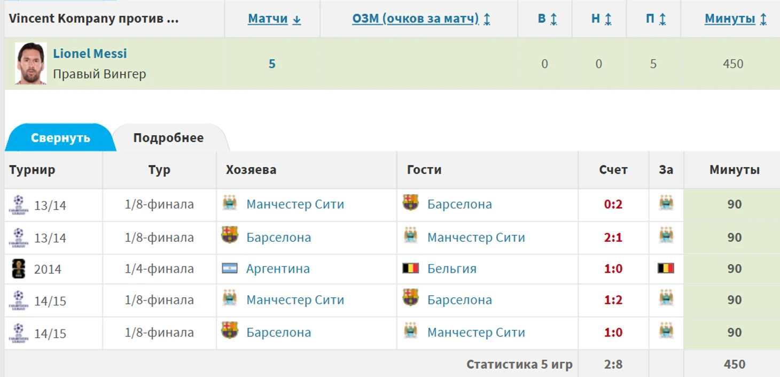This screenshot has width=780, height=377.
Task: Click Manchester City crest in first row hosts
Action: pos(230,203)
